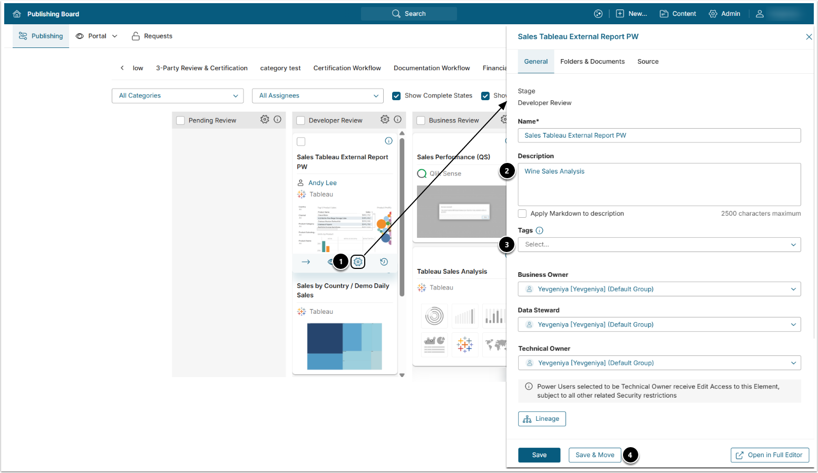Click the Tableau icon on Sales by Country card
The width and height of the screenshot is (818, 473).
(301, 312)
